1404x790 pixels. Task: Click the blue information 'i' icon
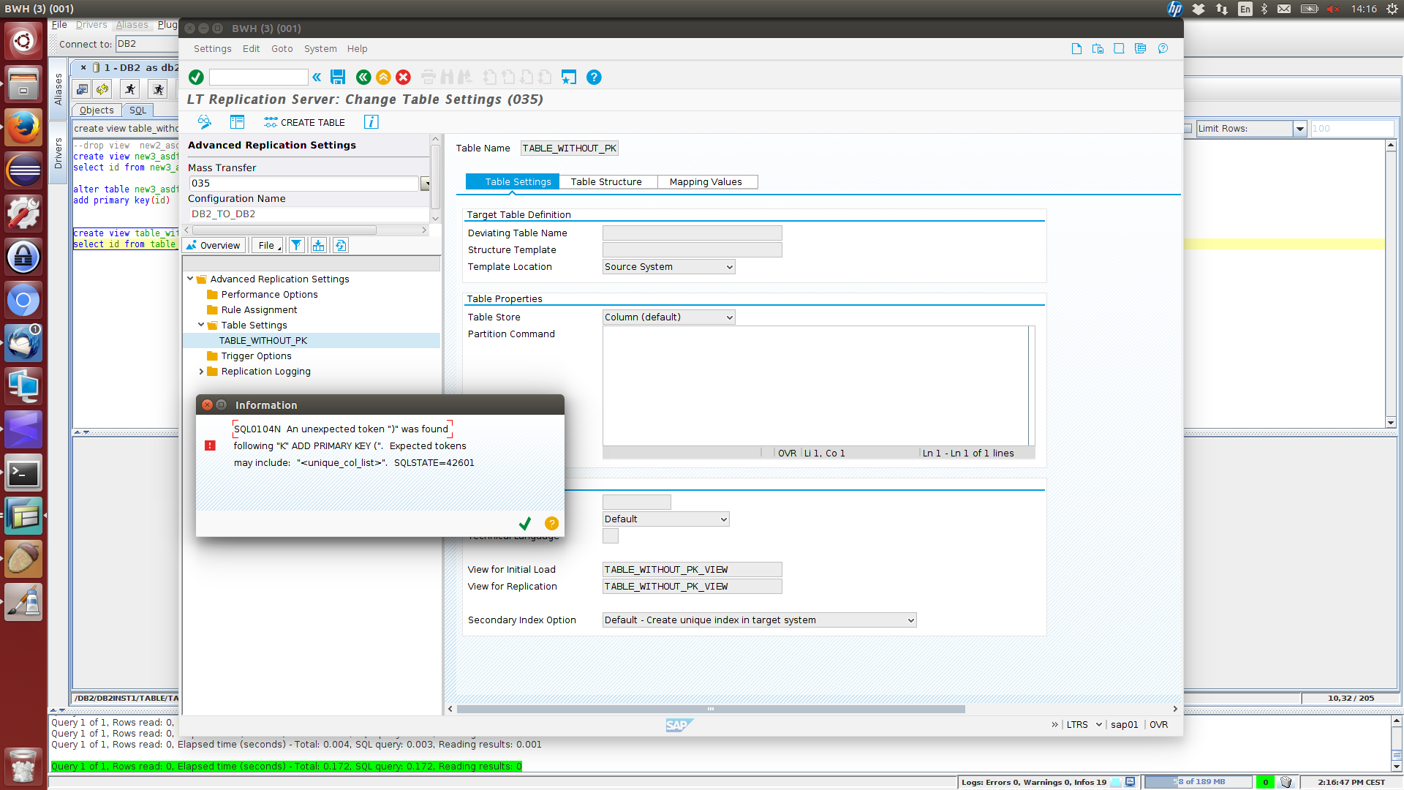pyautogui.click(x=371, y=122)
